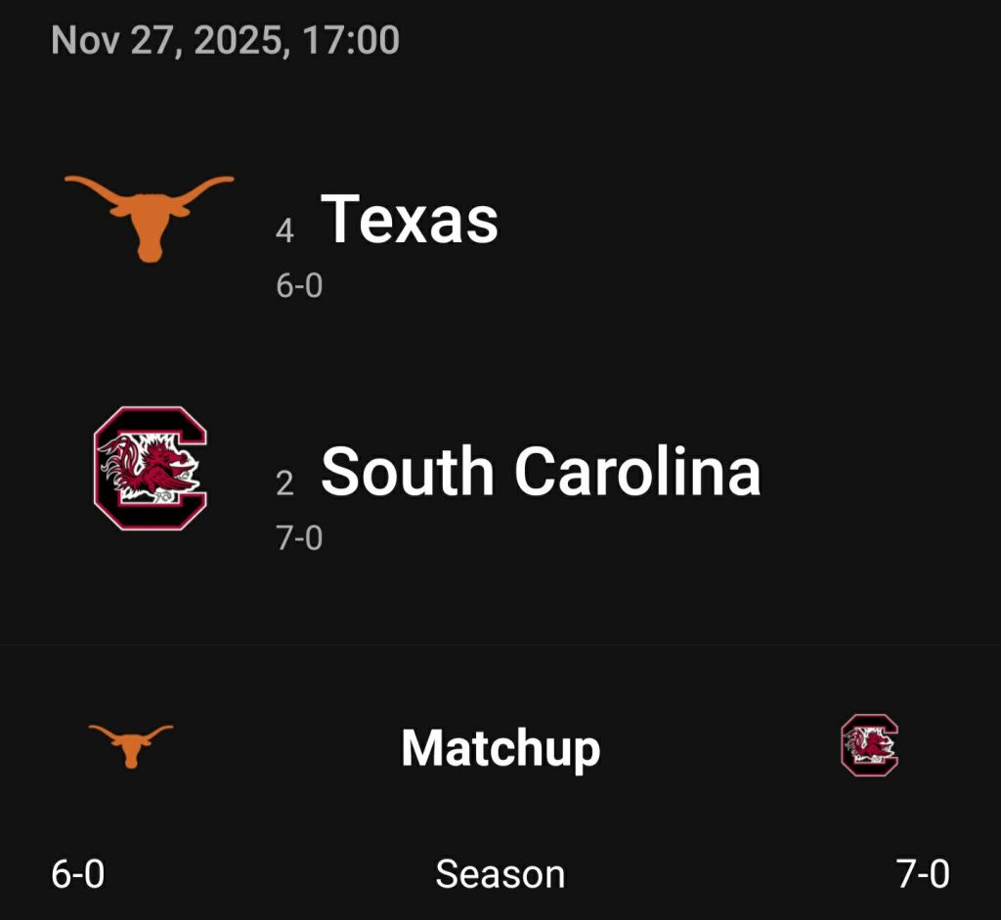Click the word South in the team name

pos(408,472)
